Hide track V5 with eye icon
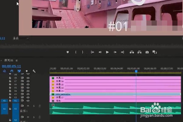 [x=28, y=88]
